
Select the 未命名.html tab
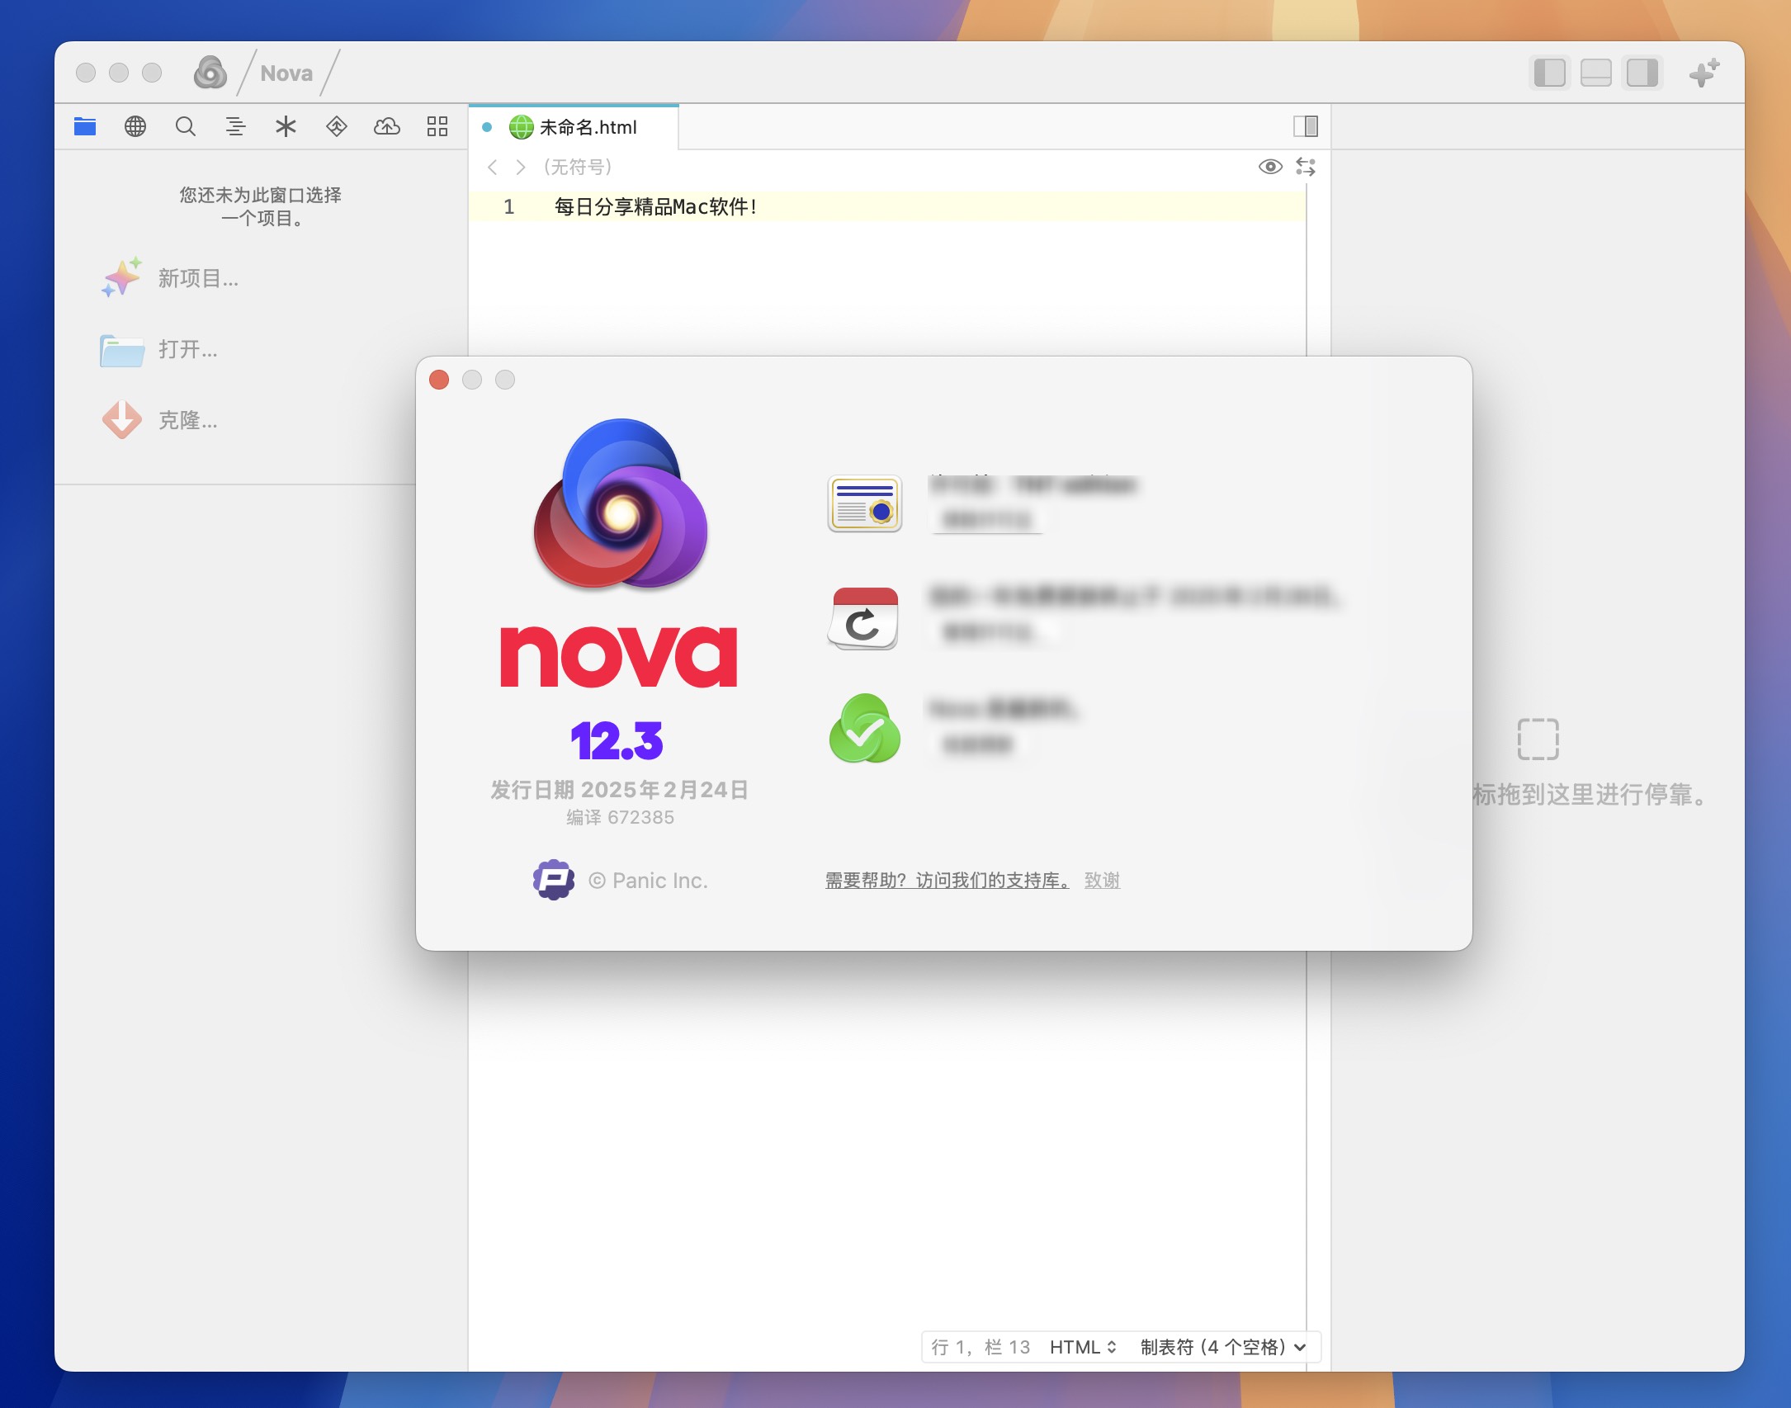tap(574, 127)
